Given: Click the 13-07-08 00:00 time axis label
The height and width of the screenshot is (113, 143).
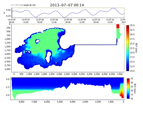Looking at the screenshot, I should click(40, 21).
